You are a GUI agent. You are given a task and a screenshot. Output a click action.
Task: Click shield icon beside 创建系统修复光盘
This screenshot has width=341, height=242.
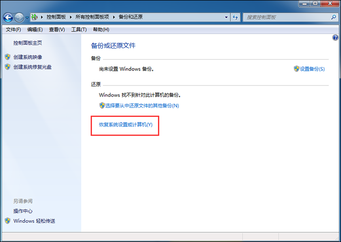(x=8, y=67)
